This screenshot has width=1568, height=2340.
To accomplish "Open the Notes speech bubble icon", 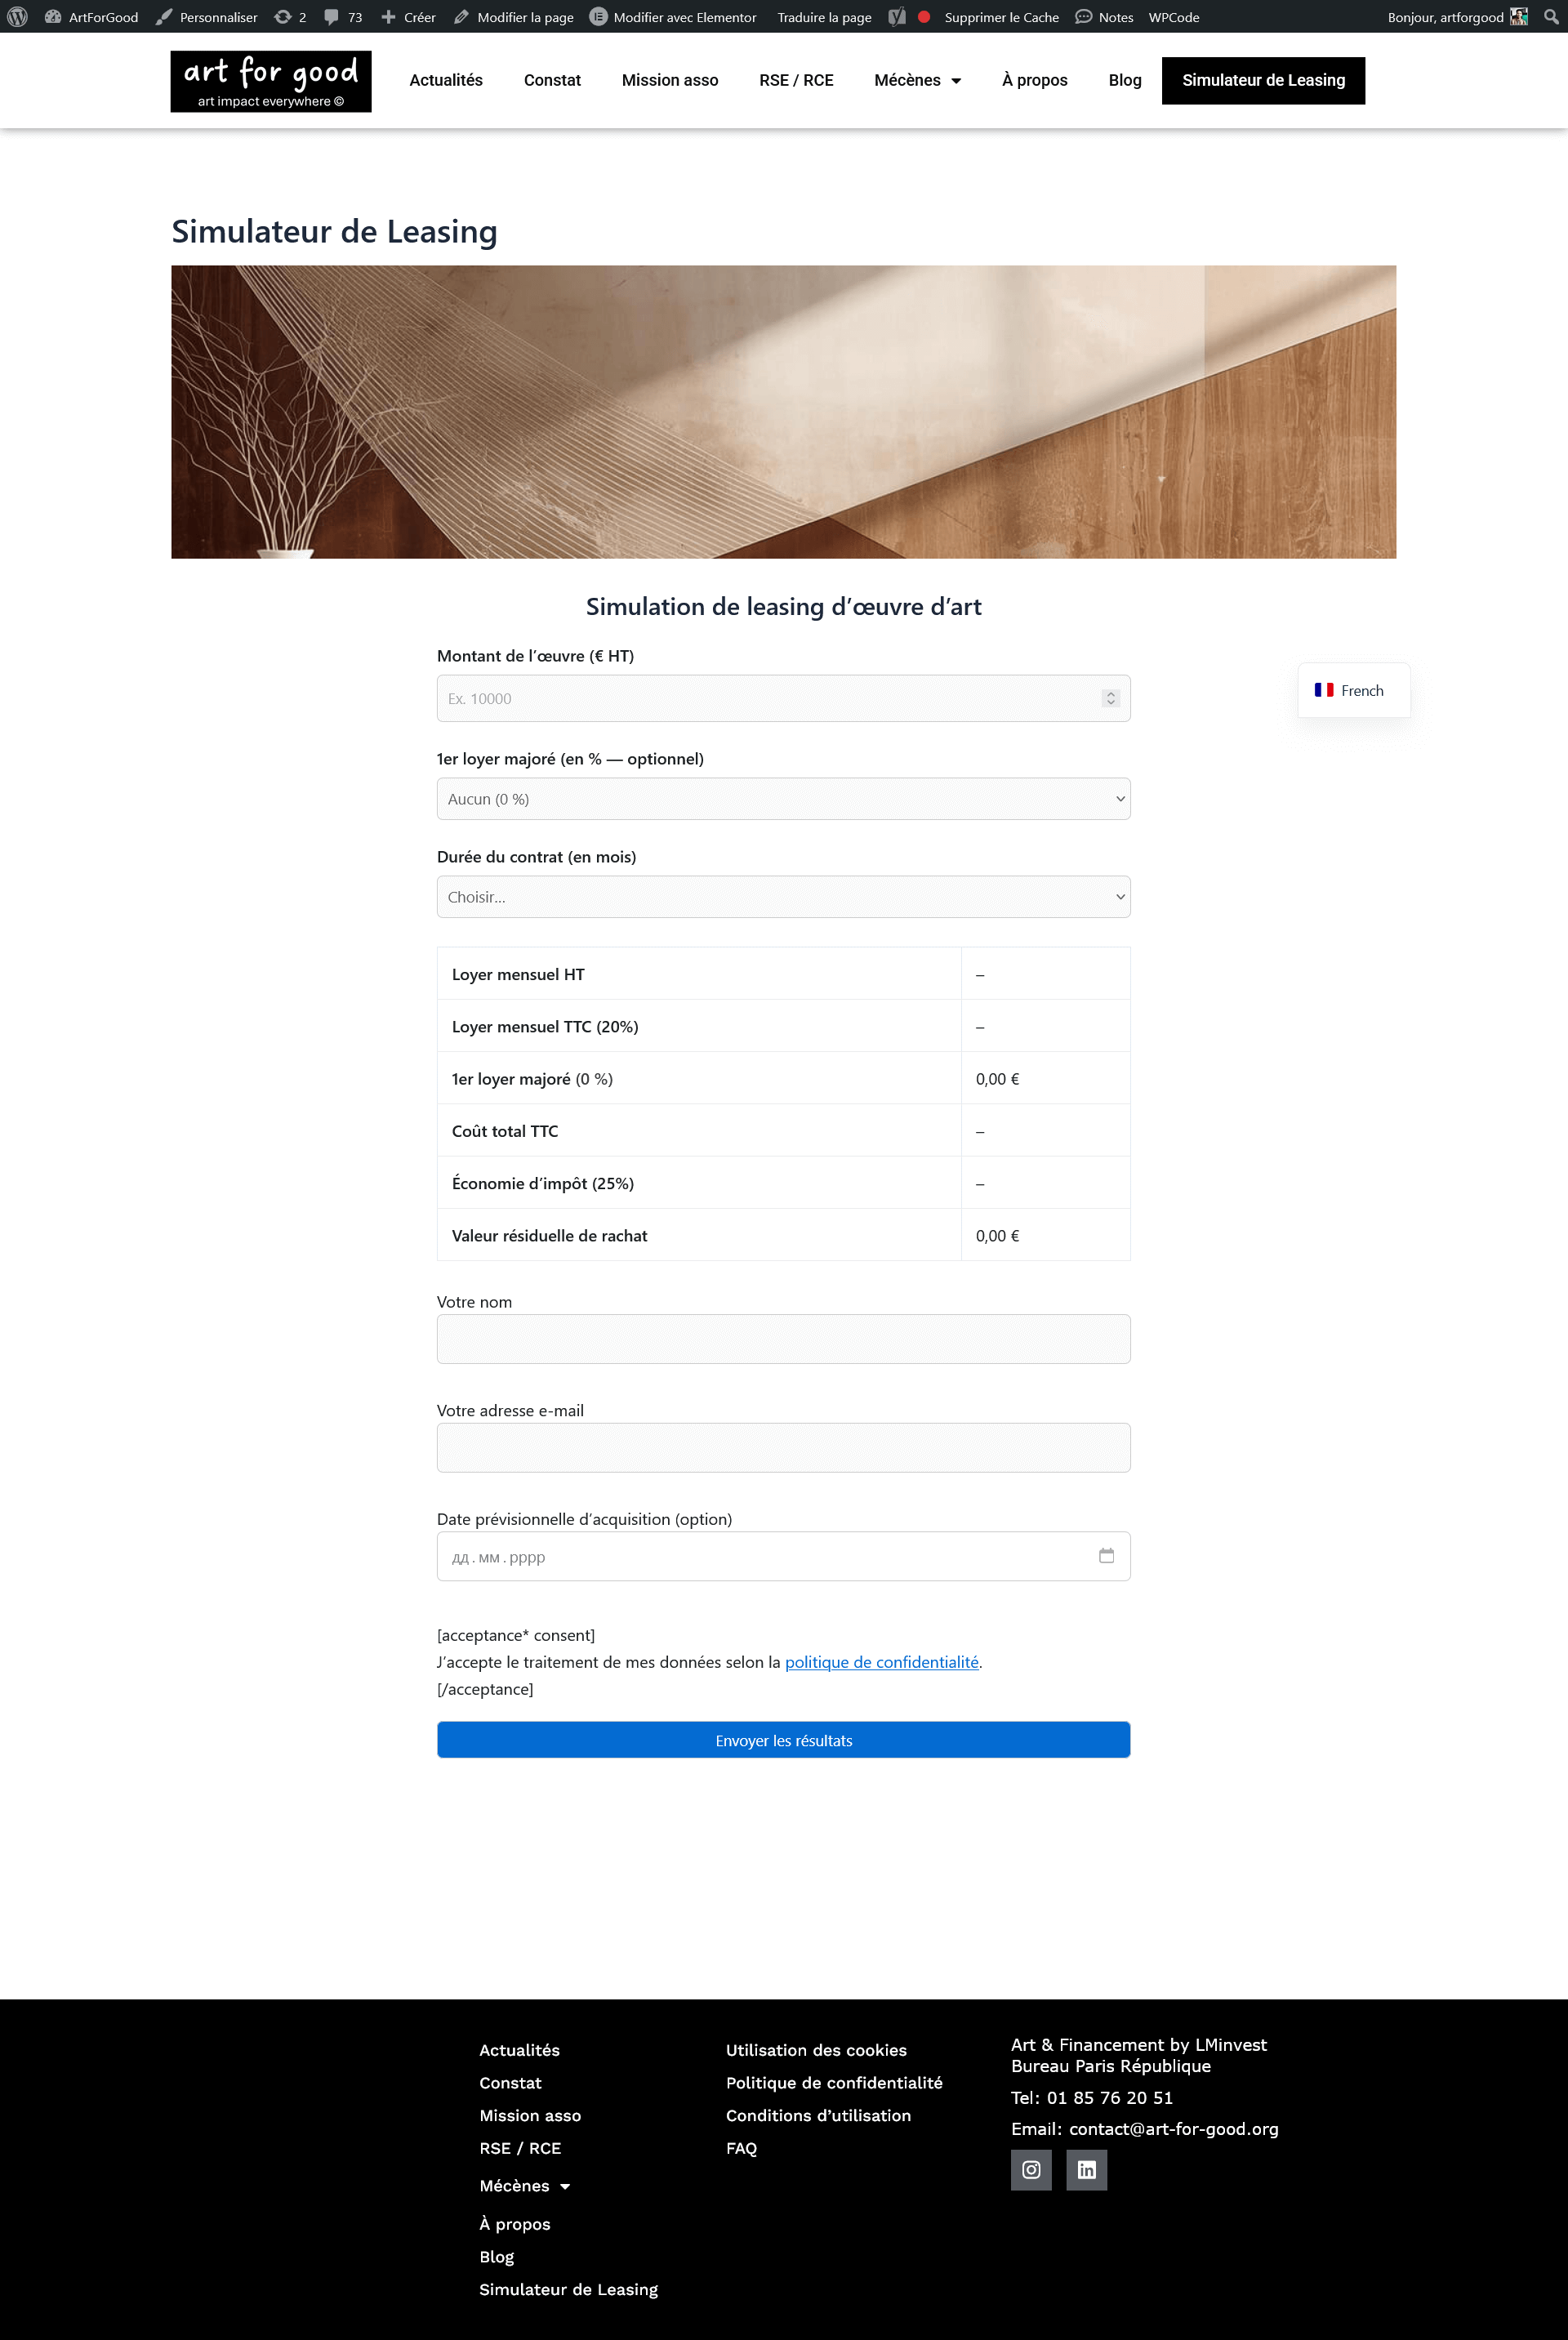I will 1083,16.
